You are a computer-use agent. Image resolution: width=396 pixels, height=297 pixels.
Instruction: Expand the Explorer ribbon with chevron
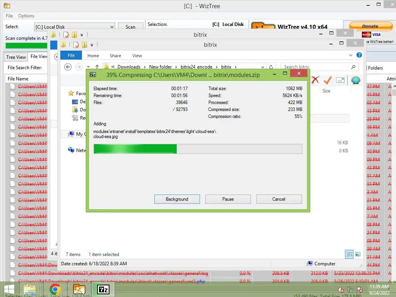[x=350, y=55]
